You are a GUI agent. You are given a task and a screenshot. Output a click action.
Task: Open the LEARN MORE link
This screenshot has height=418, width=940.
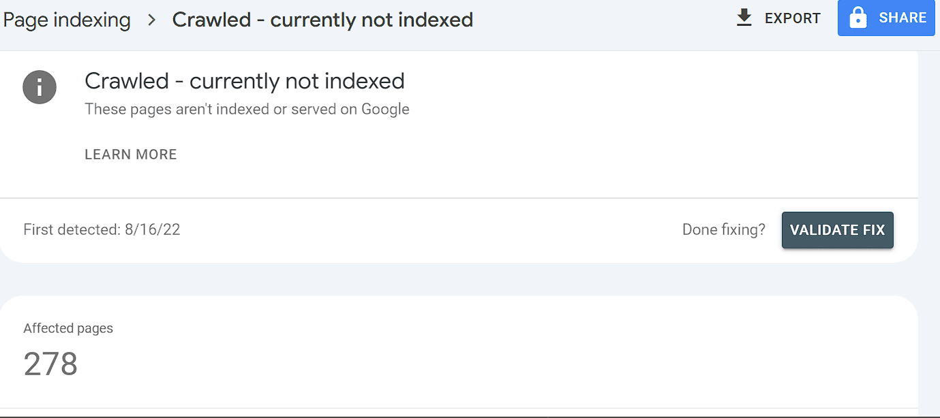[131, 155]
